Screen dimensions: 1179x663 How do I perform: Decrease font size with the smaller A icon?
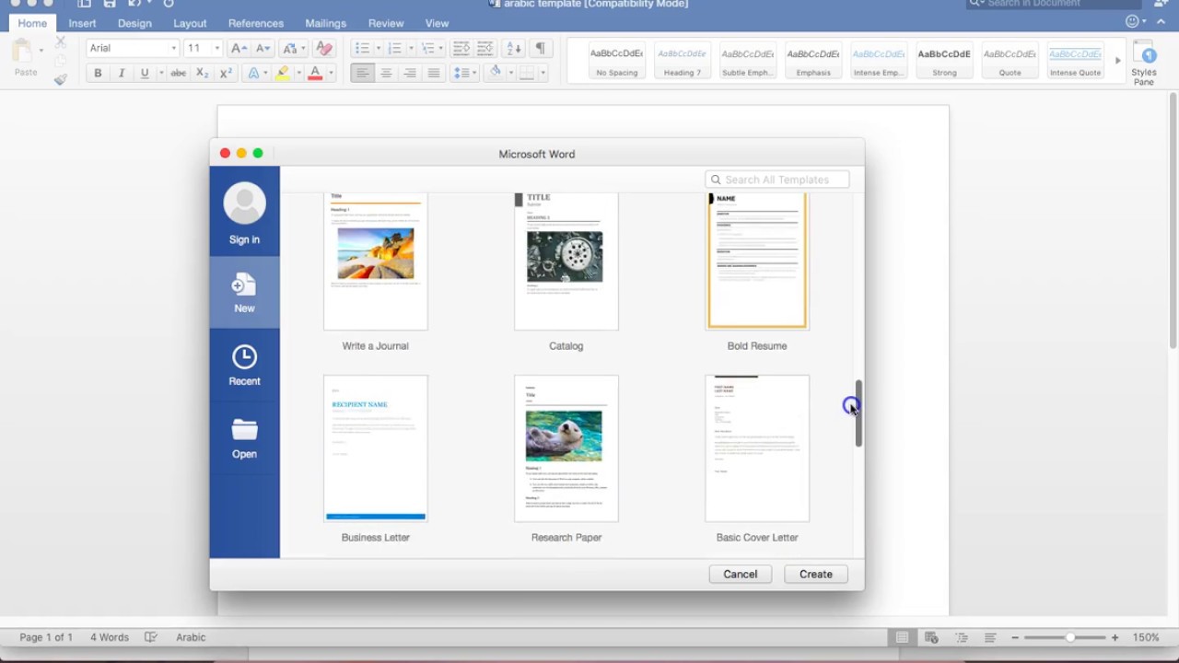coord(263,48)
